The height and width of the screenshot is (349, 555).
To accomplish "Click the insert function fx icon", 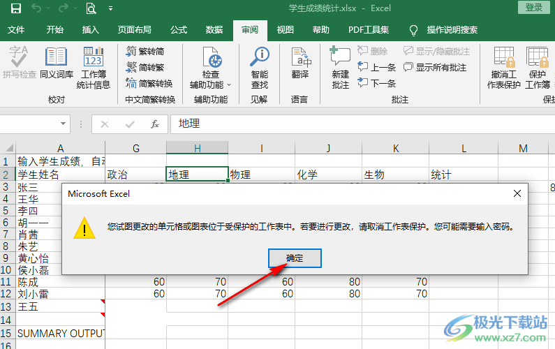I will coord(155,124).
